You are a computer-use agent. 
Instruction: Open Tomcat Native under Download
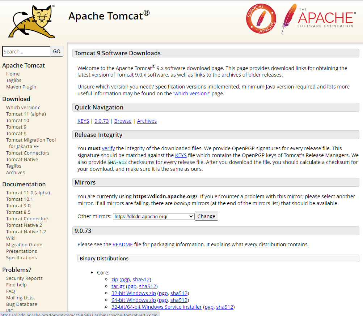click(x=22, y=159)
